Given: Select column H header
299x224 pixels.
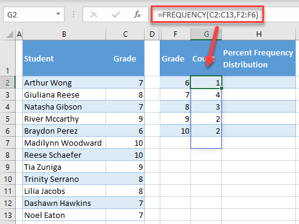Looking at the screenshot, I should point(259,34).
